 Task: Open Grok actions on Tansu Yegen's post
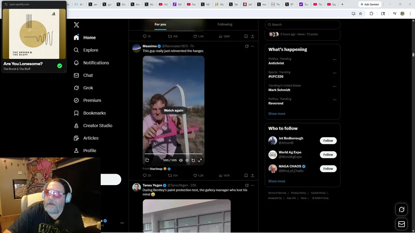tap(247, 185)
